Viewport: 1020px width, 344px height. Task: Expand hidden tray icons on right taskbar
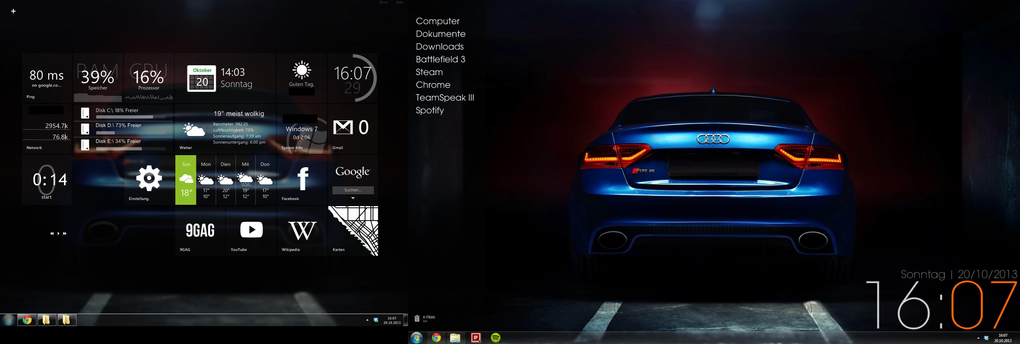[x=978, y=338]
